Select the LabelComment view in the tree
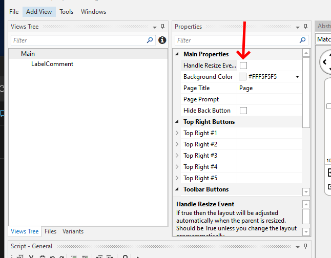 (52, 64)
